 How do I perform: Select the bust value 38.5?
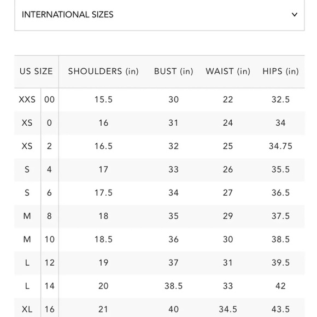click(x=173, y=286)
